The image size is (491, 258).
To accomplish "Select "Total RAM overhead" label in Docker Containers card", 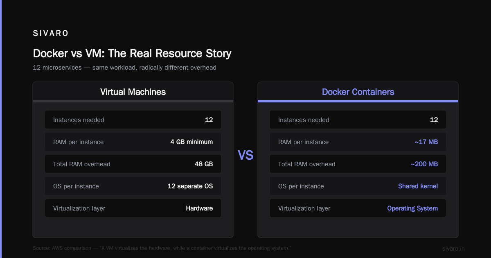I will 307,164.
